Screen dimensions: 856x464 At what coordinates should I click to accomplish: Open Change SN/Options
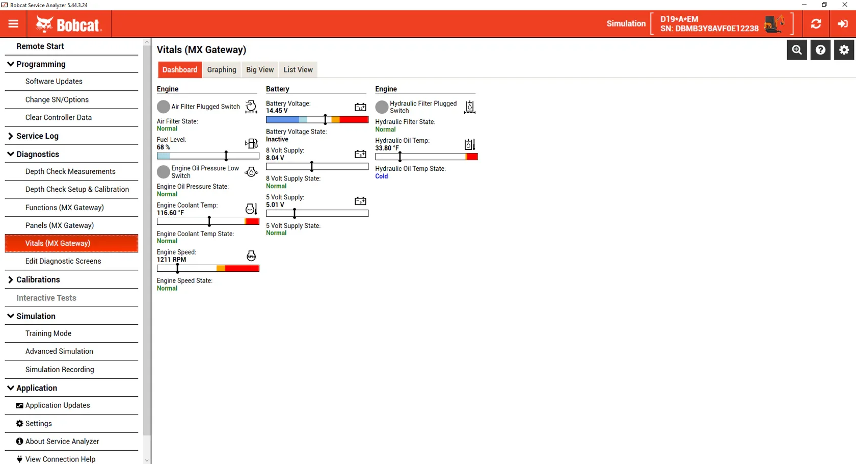click(71, 100)
